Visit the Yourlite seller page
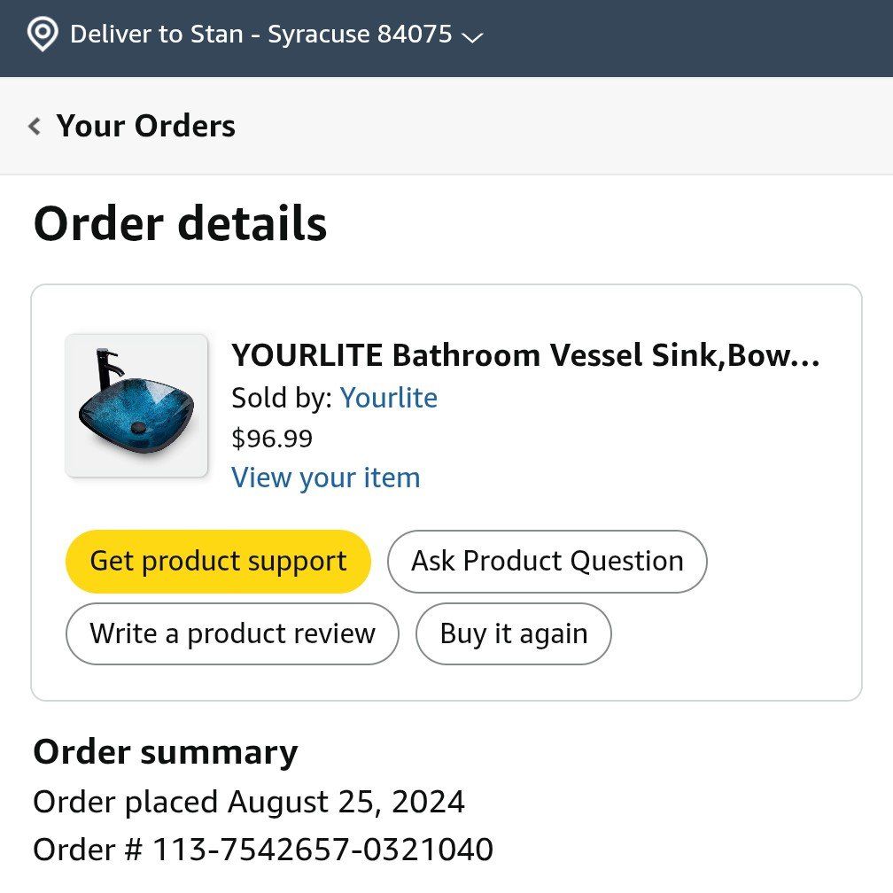893x893 pixels. click(x=388, y=398)
